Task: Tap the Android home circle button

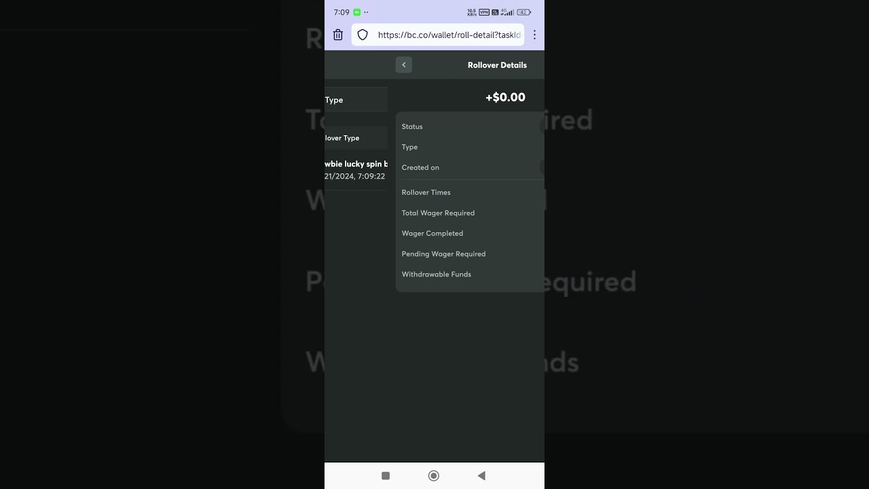Action: 434,476
